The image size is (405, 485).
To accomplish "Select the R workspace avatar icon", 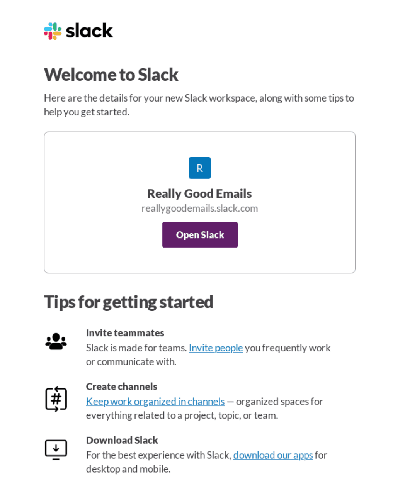I will [x=199, y=168].
